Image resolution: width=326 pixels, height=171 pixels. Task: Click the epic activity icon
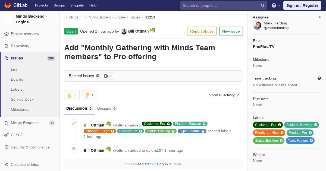74,149
